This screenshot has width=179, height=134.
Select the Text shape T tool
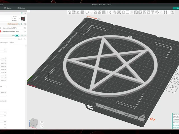pyautogui.click(x=153, y=12)
